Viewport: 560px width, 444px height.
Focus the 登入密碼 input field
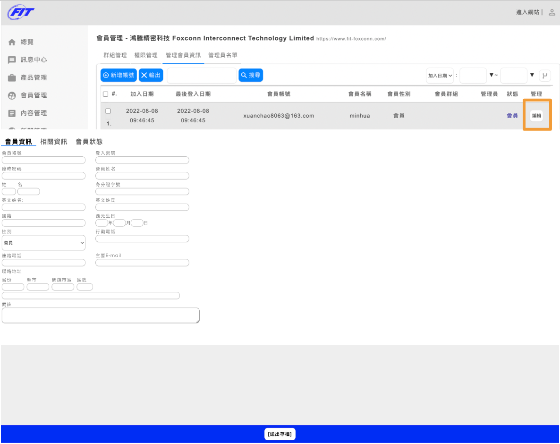(x=142, y=161)
